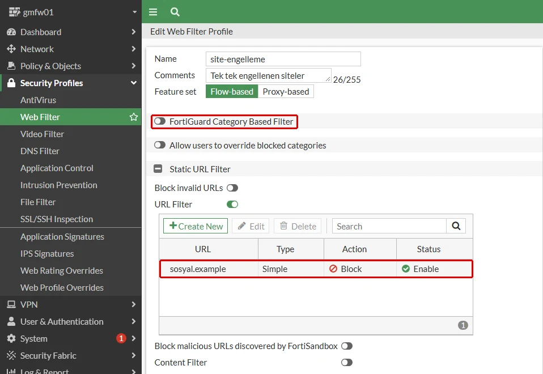Expand the Security Fabric chevron
Viewport: 543px width, 374px height.
pos(134,355)
